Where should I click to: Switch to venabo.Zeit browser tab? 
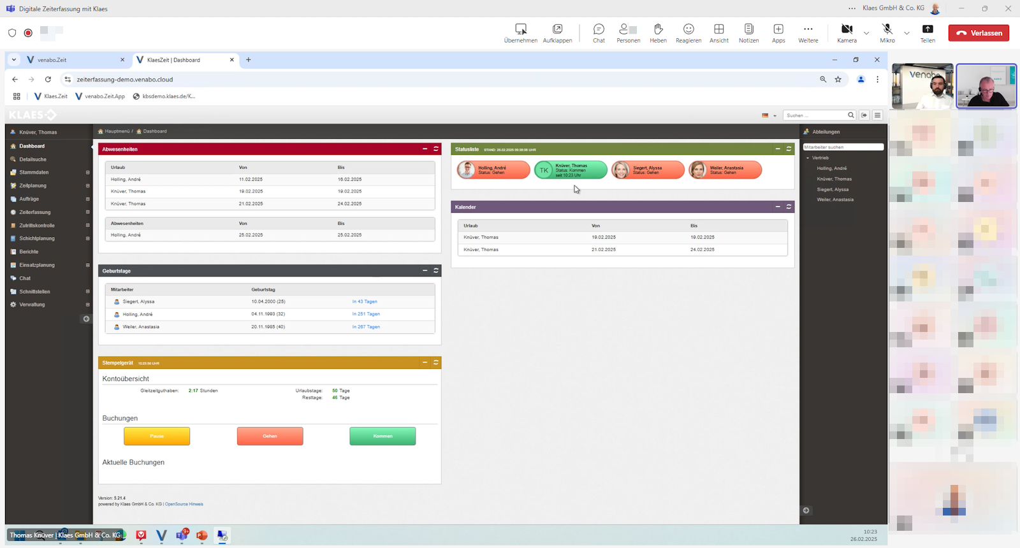tap(76, 60)
